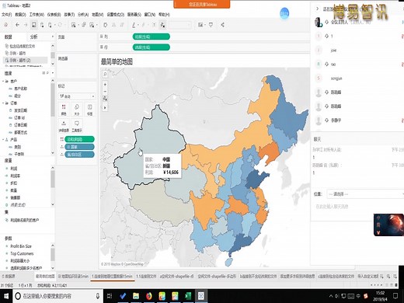Select the 1.1连接到文件 sheet tab
404x303 pixels.
pyautogui.click(x=146, y=277)
